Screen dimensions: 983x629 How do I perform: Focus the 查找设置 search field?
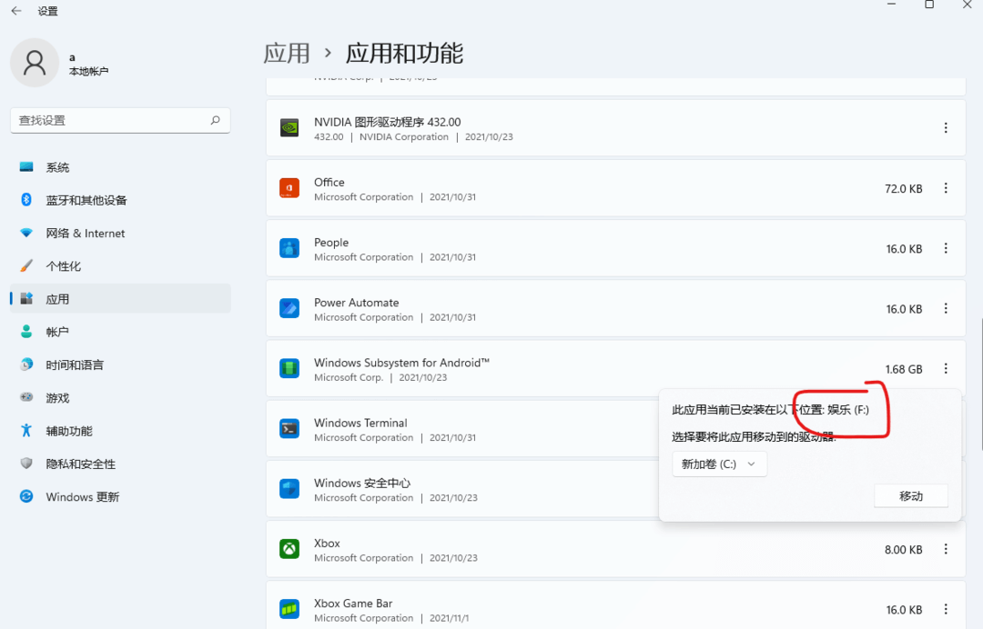tap(120, 120)
